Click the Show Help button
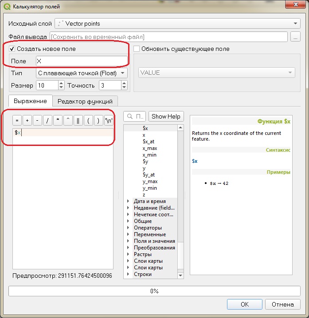Image resolution: width=309 pixels, height=318 pixels. click(x=166, y=116)
